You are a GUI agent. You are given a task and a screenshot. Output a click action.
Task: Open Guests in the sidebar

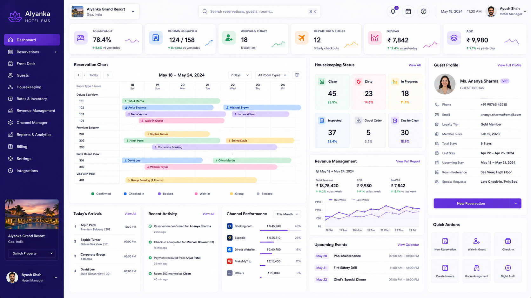tap(32, 75)
